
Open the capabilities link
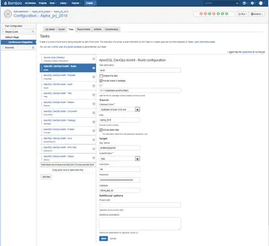point(247,52)
